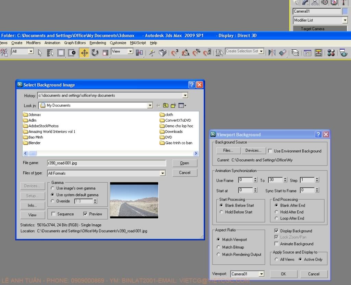This screenshot has height=285, width=351.
Task: Go up one folder level
Action: pyautogui.click(x=166, y=106)
